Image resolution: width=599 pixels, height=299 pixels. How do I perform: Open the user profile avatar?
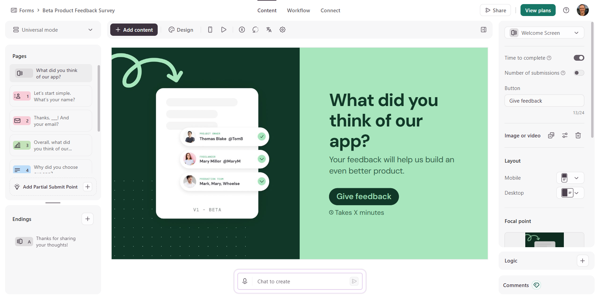point(583,10)
